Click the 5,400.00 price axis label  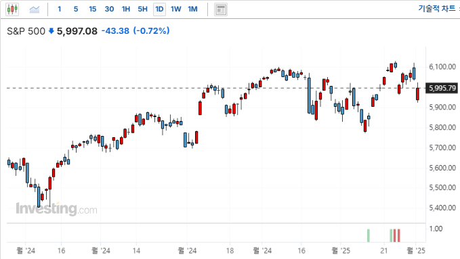[442, 208]
